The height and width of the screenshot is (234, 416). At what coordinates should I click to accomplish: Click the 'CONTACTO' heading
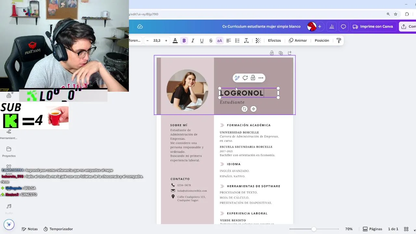[x=180, y=179]
